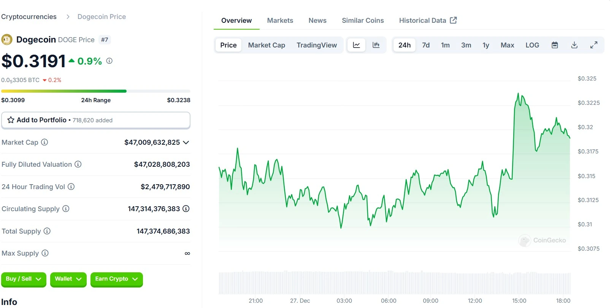This screenshot has height=308, width=614.
Task: Switch to the line chart view icon
Action: coord(356,45)
